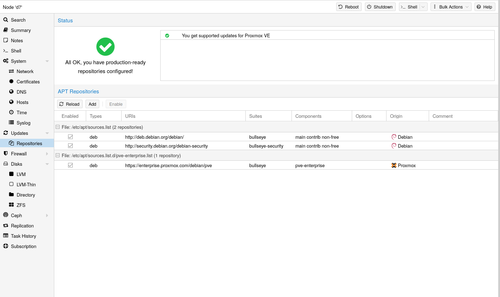The width and height of the screenshot is (500, 297).
Task: Select the Certificates badge icon
Action: tap(11, 82)
